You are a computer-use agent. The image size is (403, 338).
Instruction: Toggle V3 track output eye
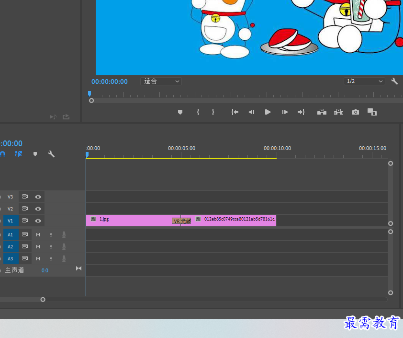38,197
